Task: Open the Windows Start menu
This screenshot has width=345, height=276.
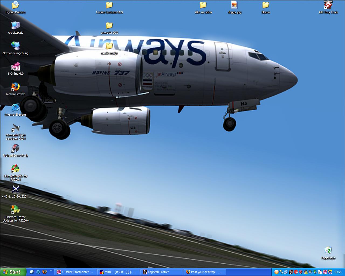Action: click(13, 272)
